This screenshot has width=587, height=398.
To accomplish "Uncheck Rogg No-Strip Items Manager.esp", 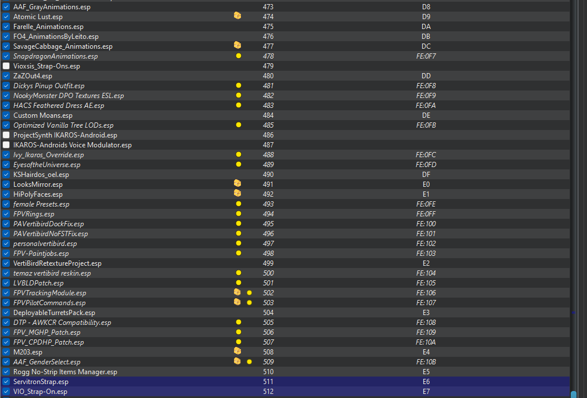I will (6, 372).
